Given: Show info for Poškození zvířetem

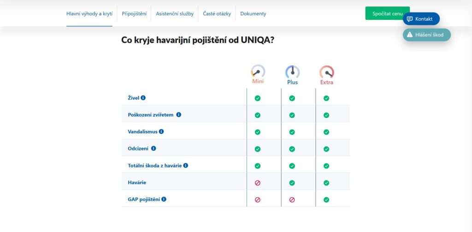Looking at the screenshot, I should coord(179,115).
